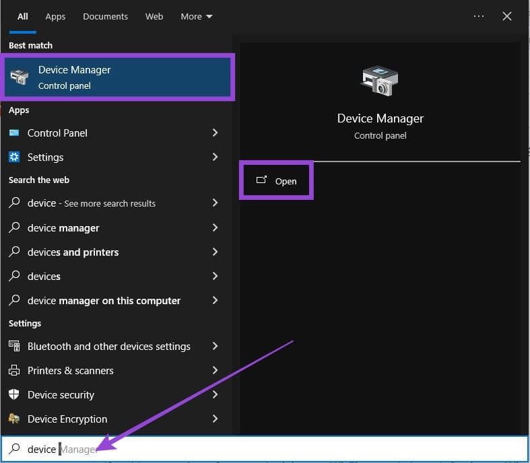Close the search panel with the X

[506, 16]
